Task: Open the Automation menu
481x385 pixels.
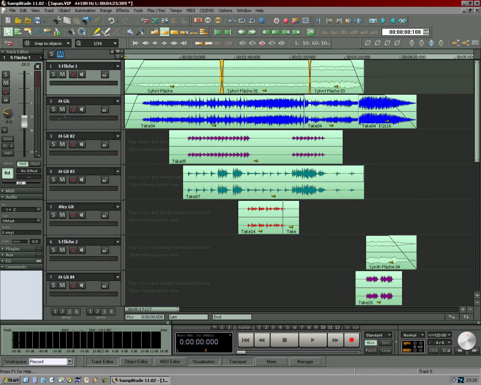Action: (x=85, y=11)
